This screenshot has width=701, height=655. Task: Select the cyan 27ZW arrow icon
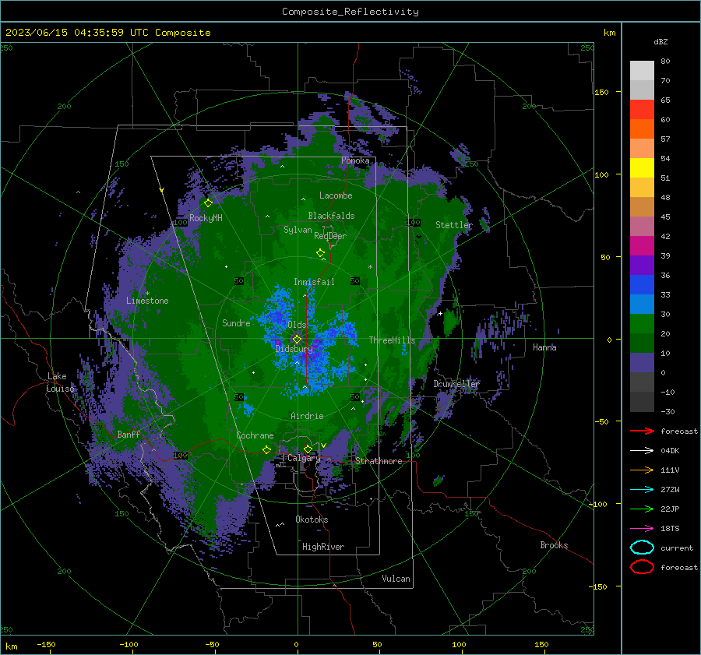pos(642,490)
